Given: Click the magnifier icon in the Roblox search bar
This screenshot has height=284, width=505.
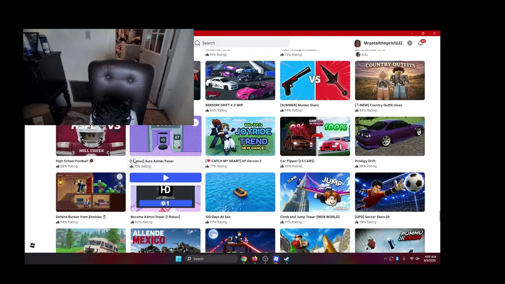Looking at the screenshot, I should point(197,43).
